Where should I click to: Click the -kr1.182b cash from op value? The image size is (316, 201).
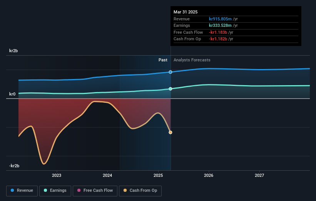tap(218, 39)
